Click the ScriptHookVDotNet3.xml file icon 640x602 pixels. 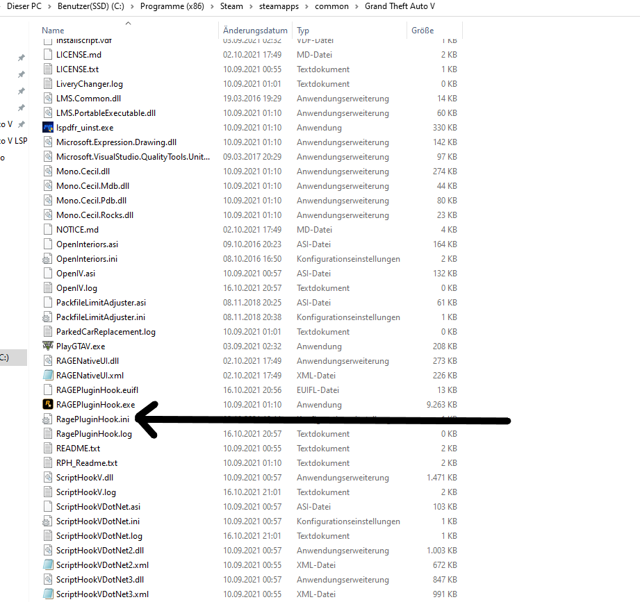point(48,594)
